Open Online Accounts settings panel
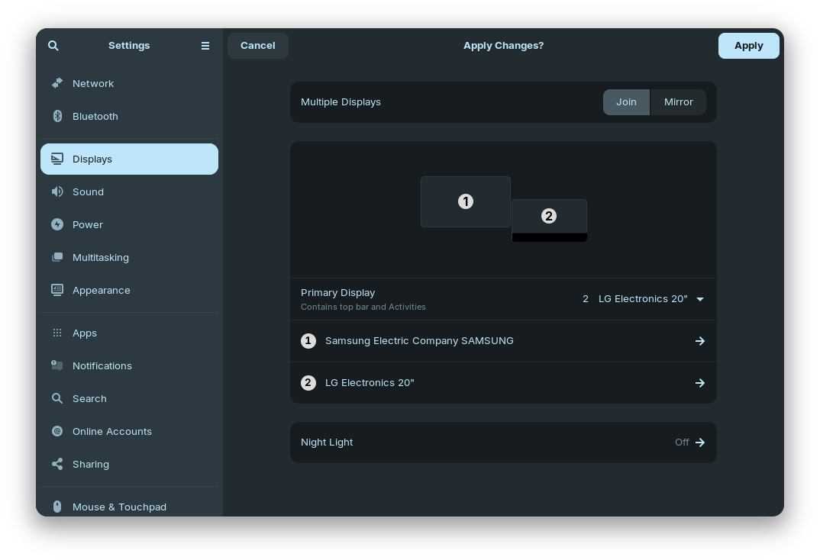 tap(111, 431)
